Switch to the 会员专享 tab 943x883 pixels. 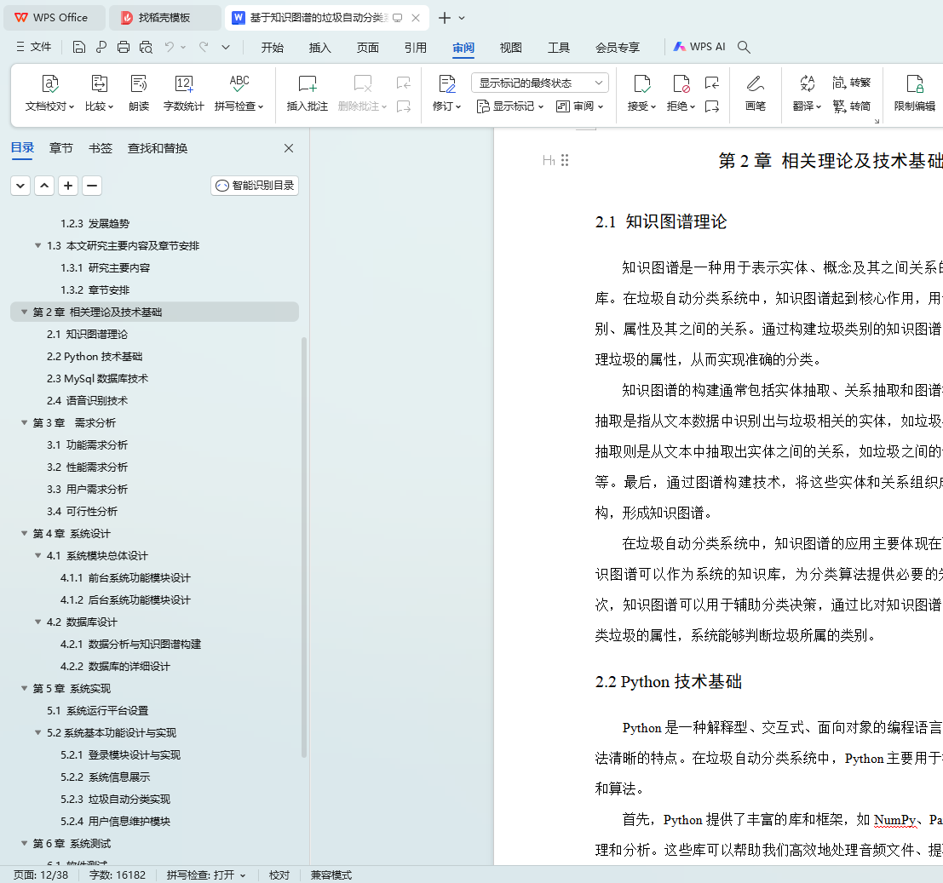[618, 48]
